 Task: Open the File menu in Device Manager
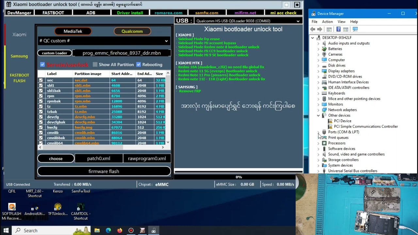pyautogui.click(x=314, y=22)
